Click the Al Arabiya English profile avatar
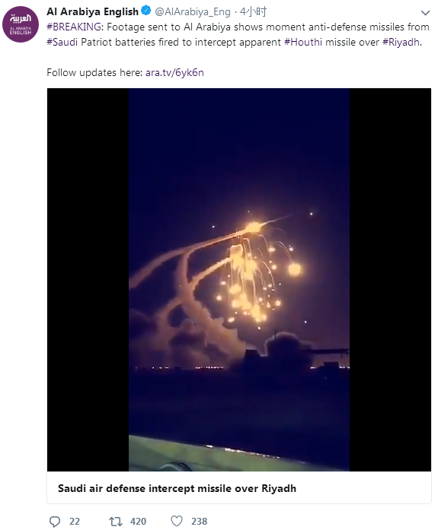The width and height of the screenshot is (438, 530). tap(21, 24)
